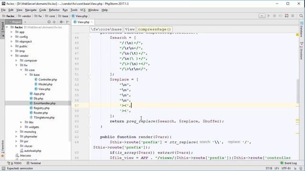Open the Help menu
305x171 pixels.
(x=105, y=10)
